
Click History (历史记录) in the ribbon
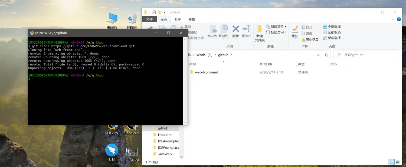coord(310,40)
